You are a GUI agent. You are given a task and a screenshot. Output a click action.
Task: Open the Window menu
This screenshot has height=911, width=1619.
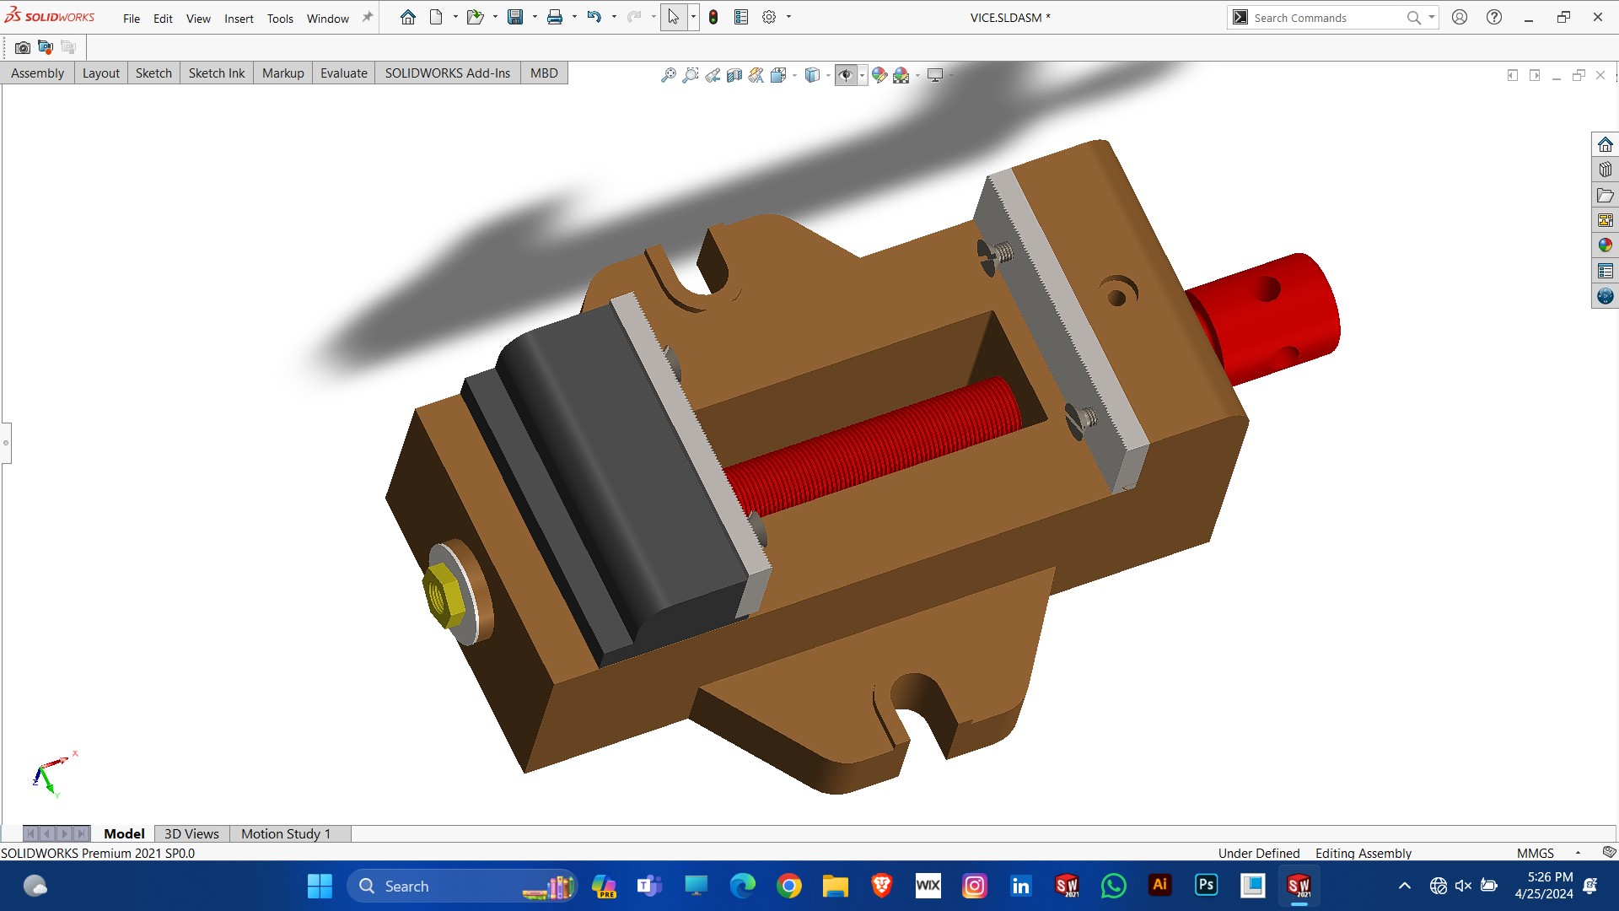click(x=327, y=18)
